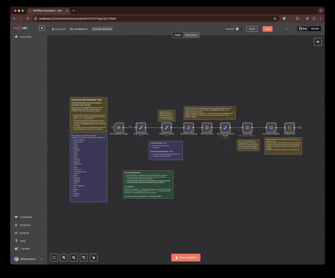Click the My workflow 2 name field
335x278 pixels.
click(x=79, y=29)
